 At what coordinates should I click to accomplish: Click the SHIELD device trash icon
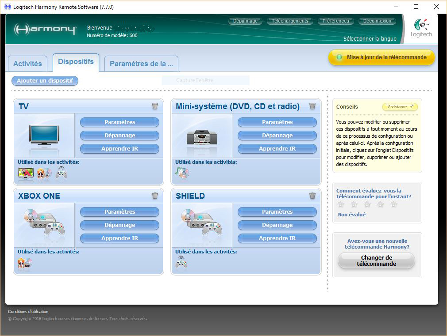pyautogui.click(x=312, y=196)
